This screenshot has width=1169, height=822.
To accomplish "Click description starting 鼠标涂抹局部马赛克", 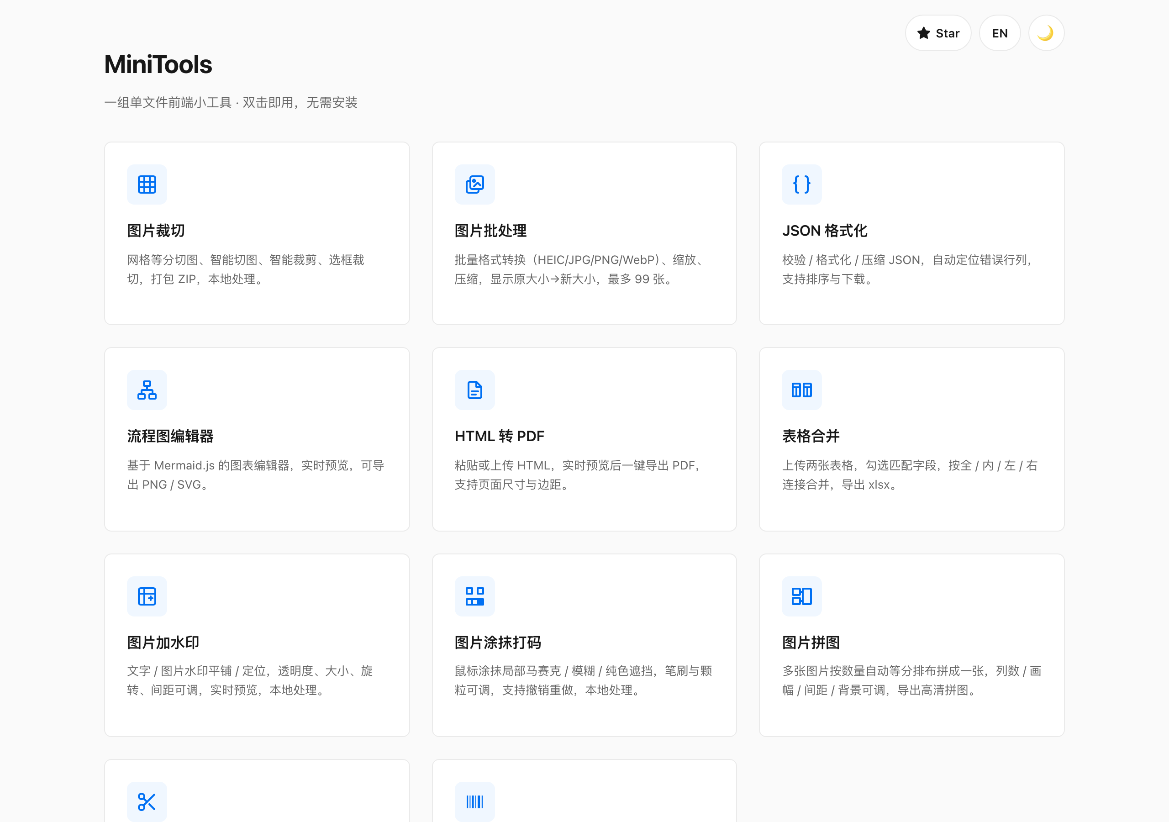I will click(583, 680).
